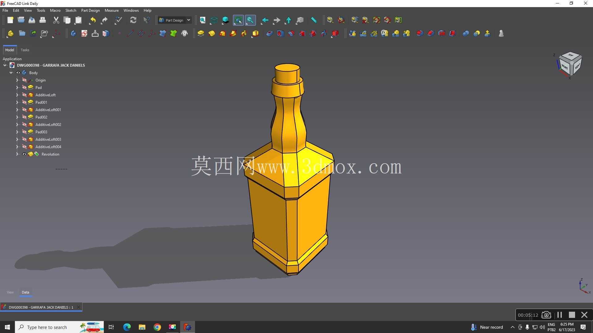
Task: Pause the screen recording
Action: click(560, 315)
